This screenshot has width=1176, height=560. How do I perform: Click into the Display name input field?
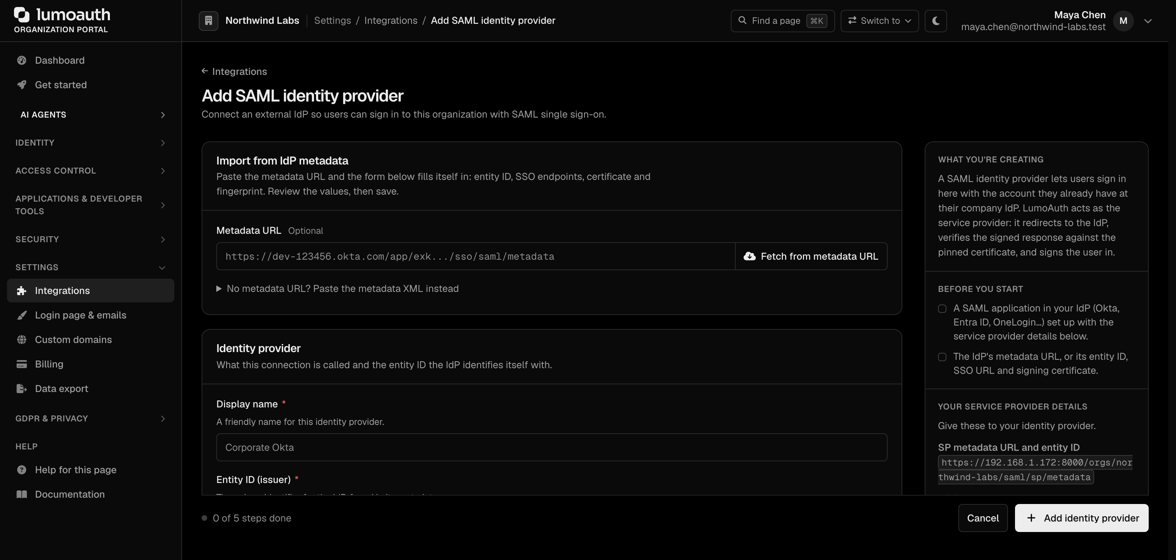[552, 447]
